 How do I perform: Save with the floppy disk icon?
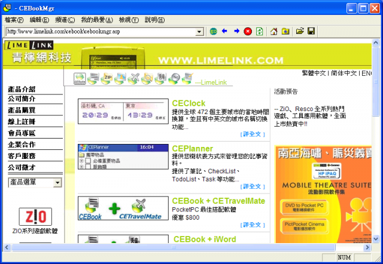click(311, 31)
